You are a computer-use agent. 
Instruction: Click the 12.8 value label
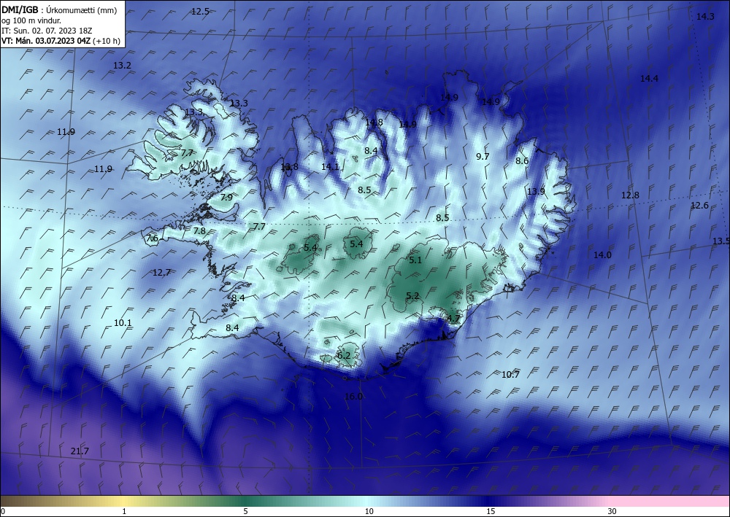(x=630, y=195)
